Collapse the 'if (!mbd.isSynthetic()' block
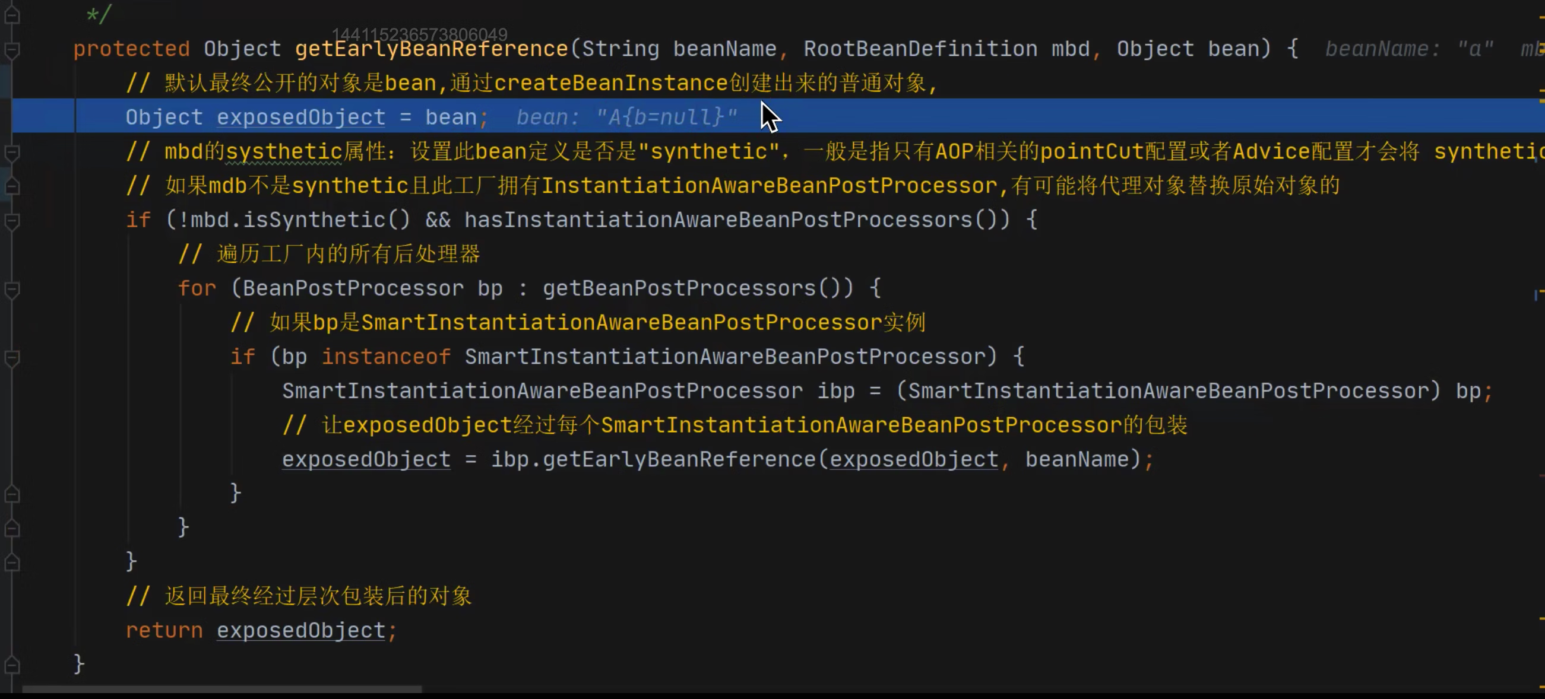The height and width of the screenshot is (699, 1545). pos(11,221)
